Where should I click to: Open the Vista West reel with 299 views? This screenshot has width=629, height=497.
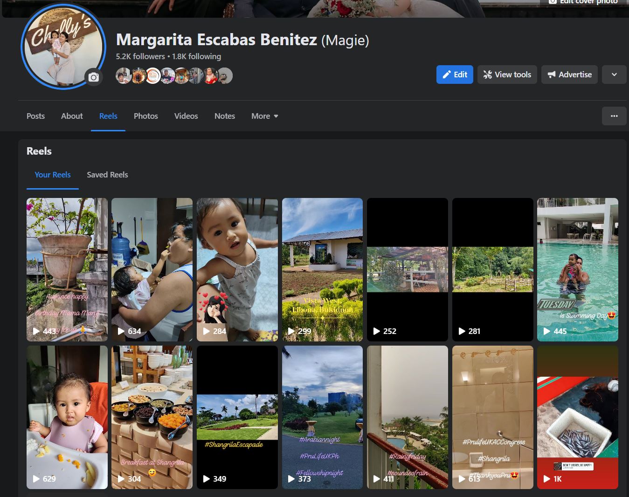pos(322,270)
